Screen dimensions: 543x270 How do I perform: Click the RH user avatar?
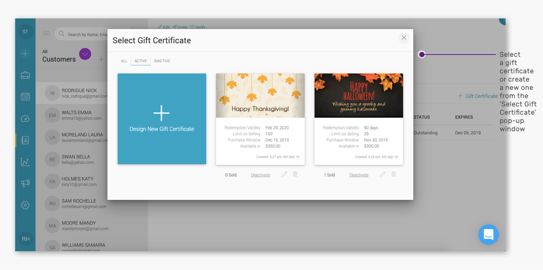coord(26,239)
